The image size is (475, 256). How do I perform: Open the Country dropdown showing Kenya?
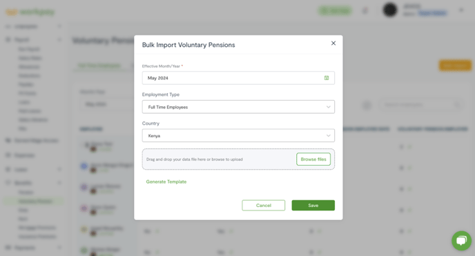coord(238,136)
